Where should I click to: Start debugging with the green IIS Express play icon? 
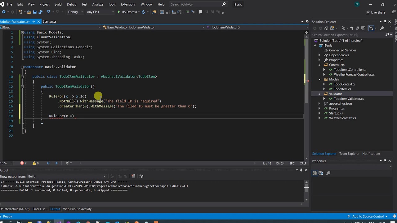pos(118,12)
